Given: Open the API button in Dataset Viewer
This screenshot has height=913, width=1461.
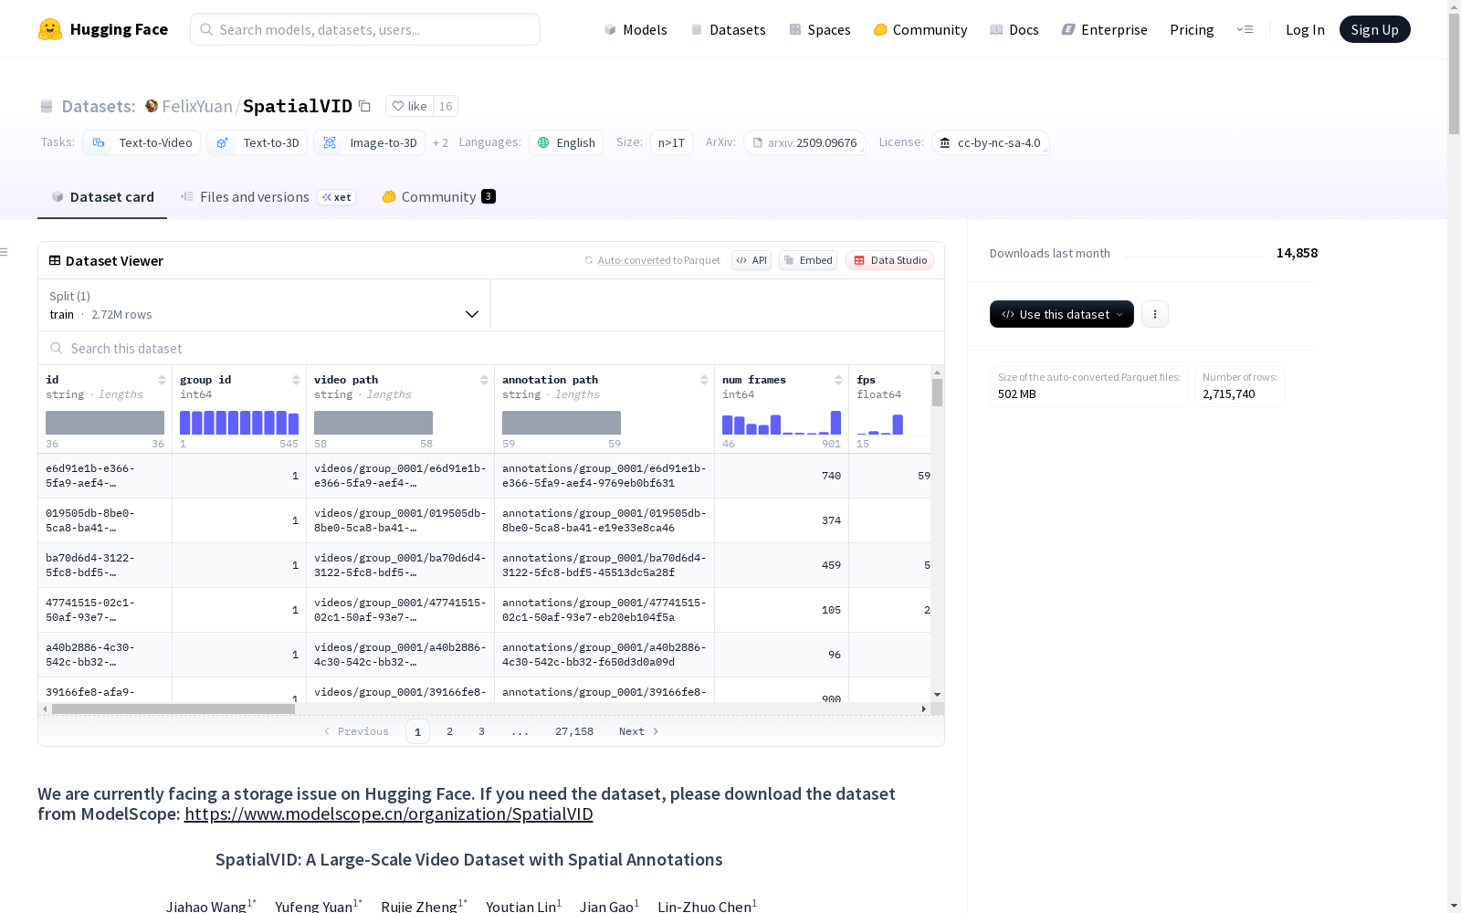Looking at the screenshot, I should 752,260.
